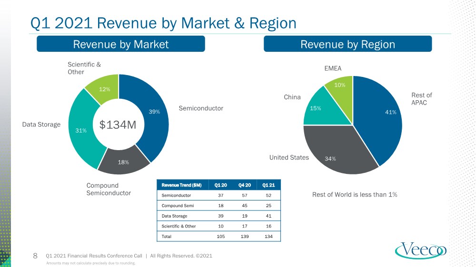Viewport: 476px width, 267px height.
Task: Click Compound Semi Q4 20 value 45
Action: [x=244, y=206]
